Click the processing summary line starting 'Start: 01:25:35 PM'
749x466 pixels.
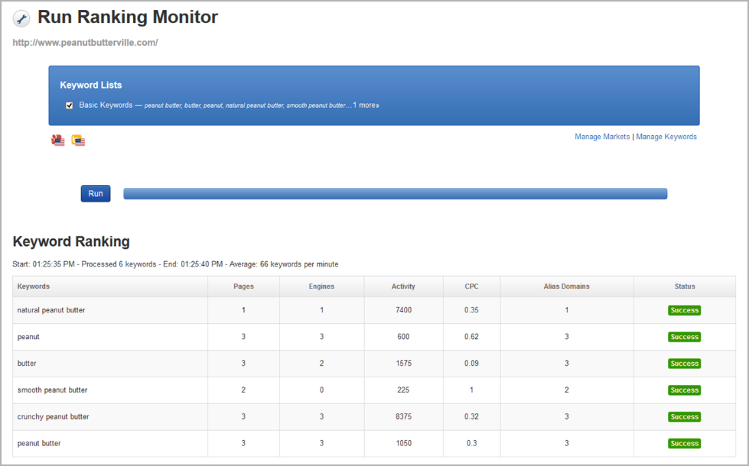pyautogui.click(x=175, y=264)
